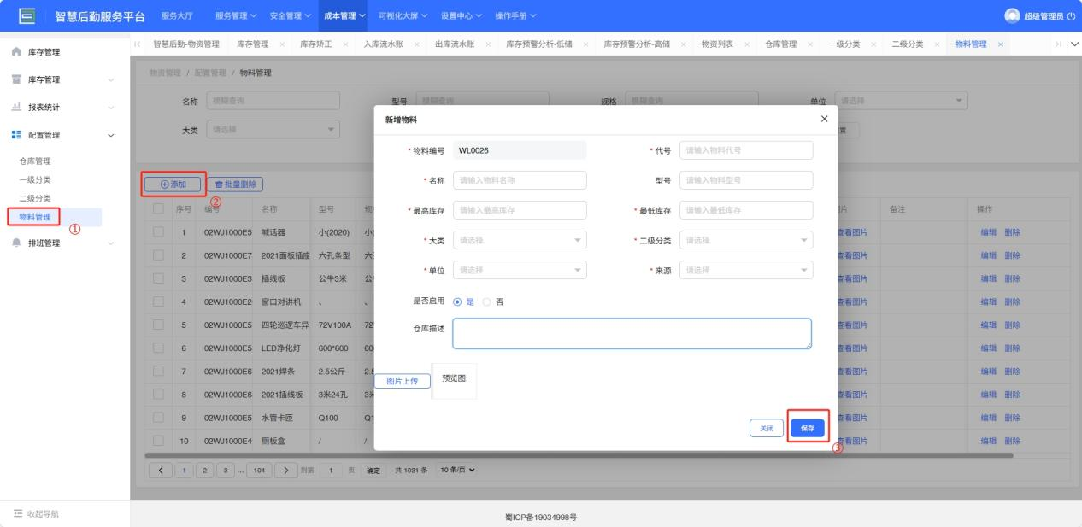Click 收起导航 collapse navigation control
1082x527 pixels.
(36, 513)
